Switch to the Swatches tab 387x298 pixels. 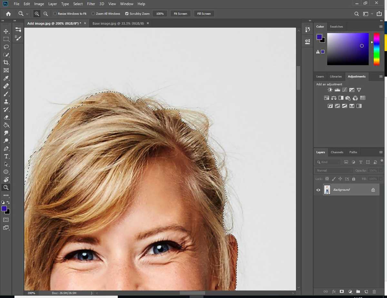click(336, 26)
